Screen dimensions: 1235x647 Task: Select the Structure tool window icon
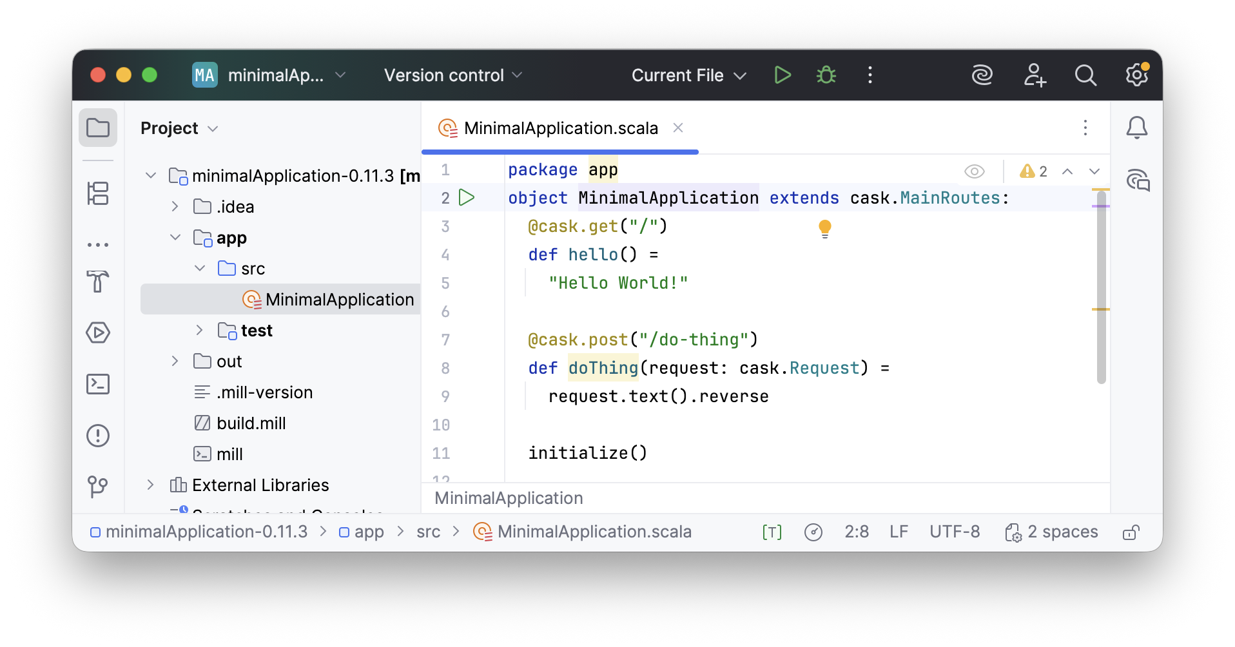(98, 193)
